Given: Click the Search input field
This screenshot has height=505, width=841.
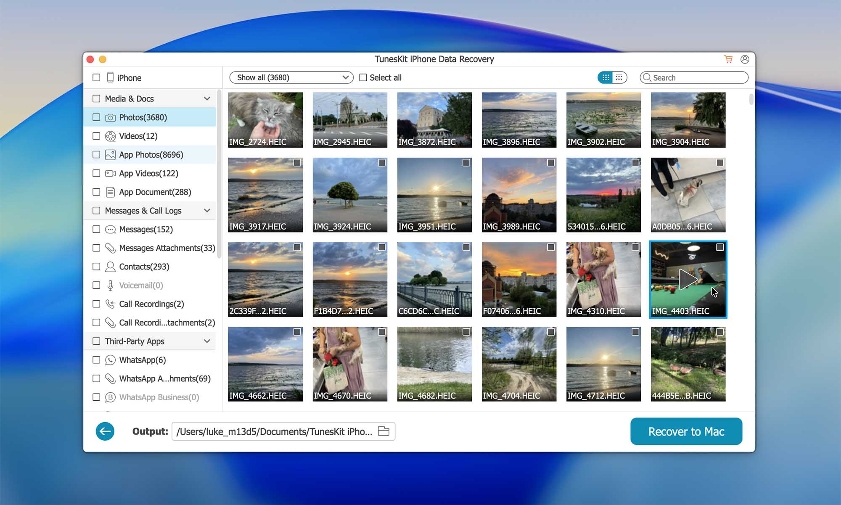Looking at the screenshot, I should (x=698, y=77).
